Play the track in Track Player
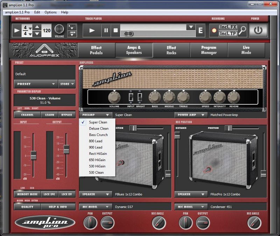The image size is (280, 236). click(92, 30)
